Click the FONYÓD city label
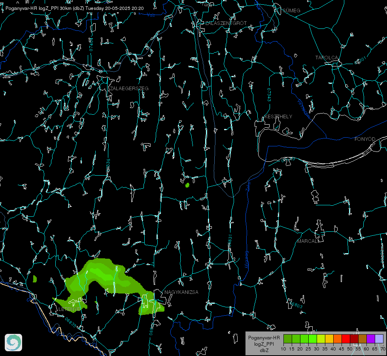 (x=365, y=139)
